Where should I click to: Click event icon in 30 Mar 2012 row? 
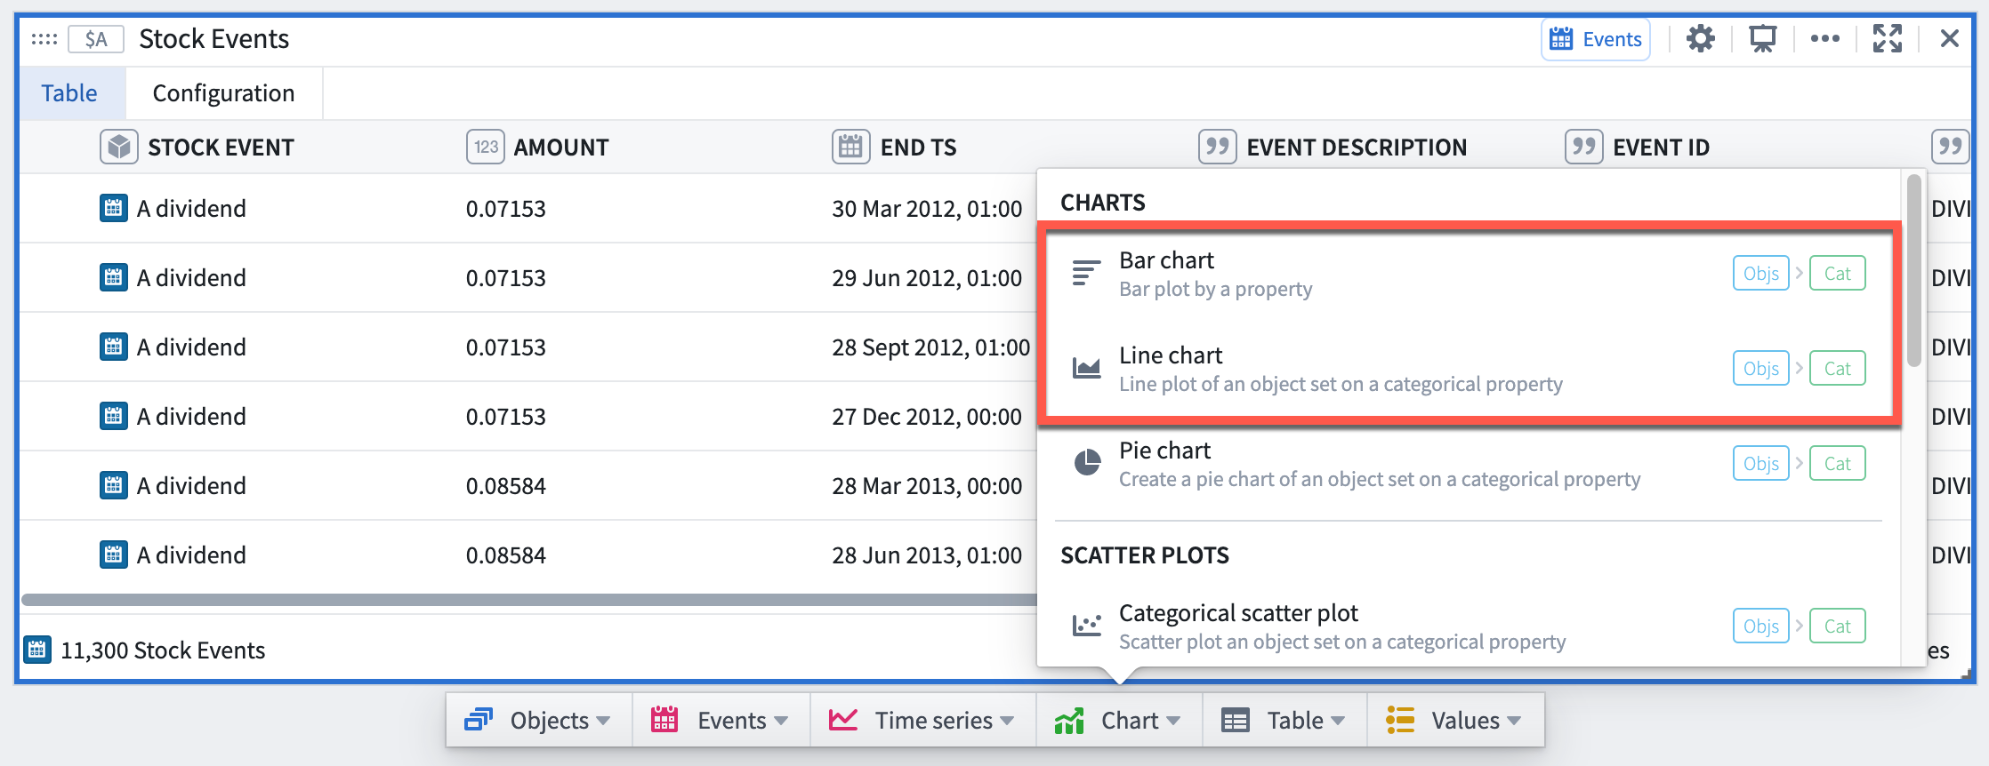click(114, 209)
